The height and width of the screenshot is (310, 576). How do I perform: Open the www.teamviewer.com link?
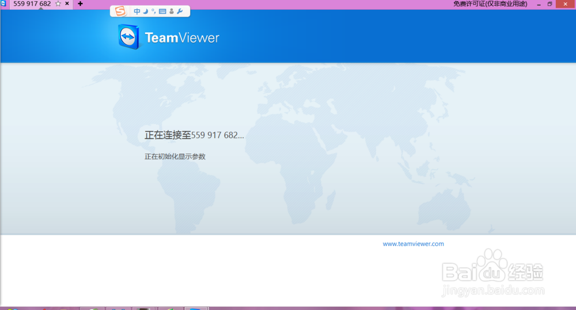pos(413,244)
